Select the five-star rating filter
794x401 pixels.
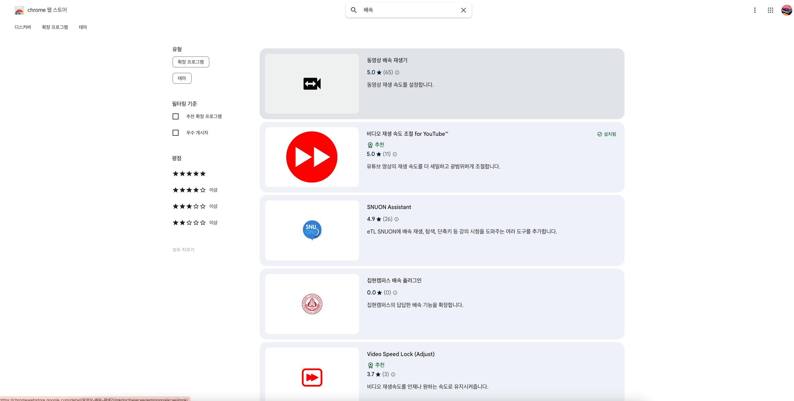click(x=189, y=174)
